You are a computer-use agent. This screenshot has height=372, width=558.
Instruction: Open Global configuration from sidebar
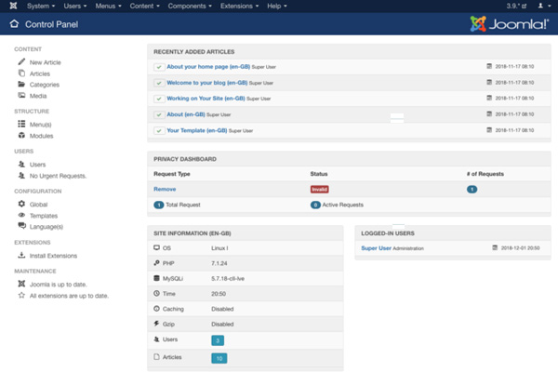(38, 205)
